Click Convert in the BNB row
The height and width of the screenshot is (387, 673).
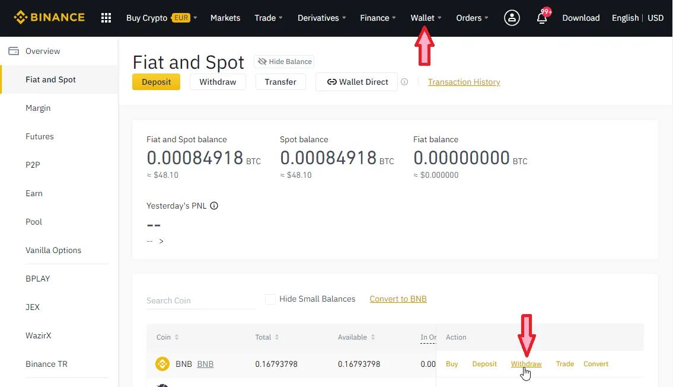(596, 364)
